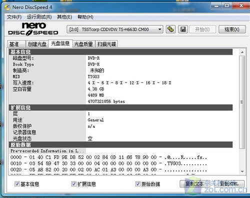Click the 4707321856 bytes value
This screenshot has width=250, height=198.
click(106, 101)
